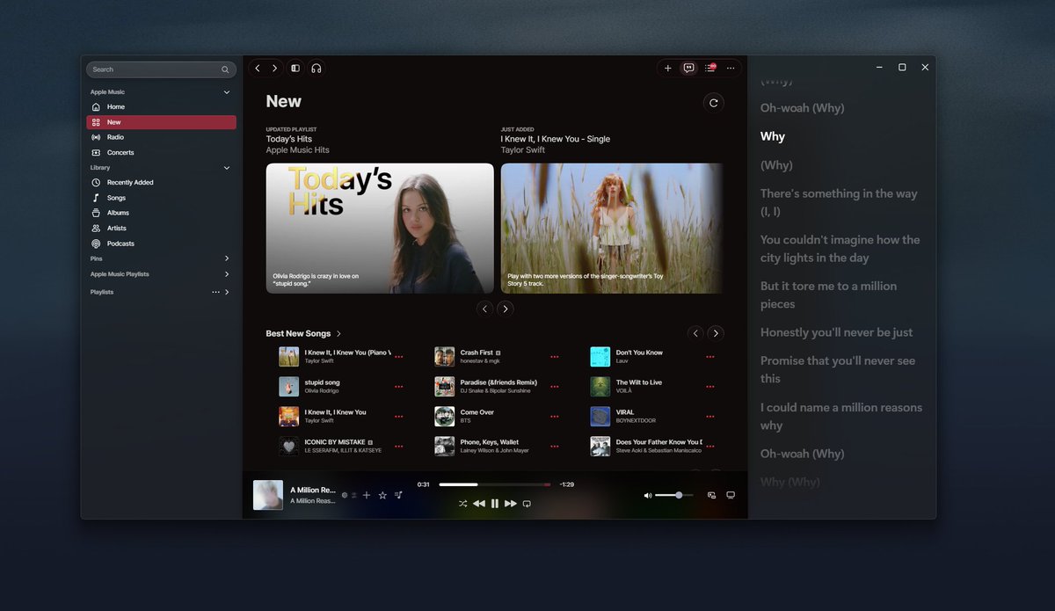Click the headphones icon in the toolbar
This screenshot has width=1055, height=611.
coord(316,68)
